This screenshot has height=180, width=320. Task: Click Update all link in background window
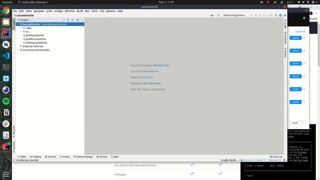tap(300, 31)
